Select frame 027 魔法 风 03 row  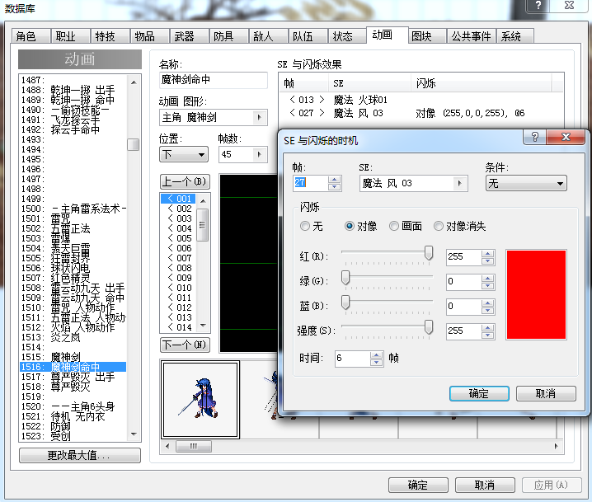coord(421,113)
